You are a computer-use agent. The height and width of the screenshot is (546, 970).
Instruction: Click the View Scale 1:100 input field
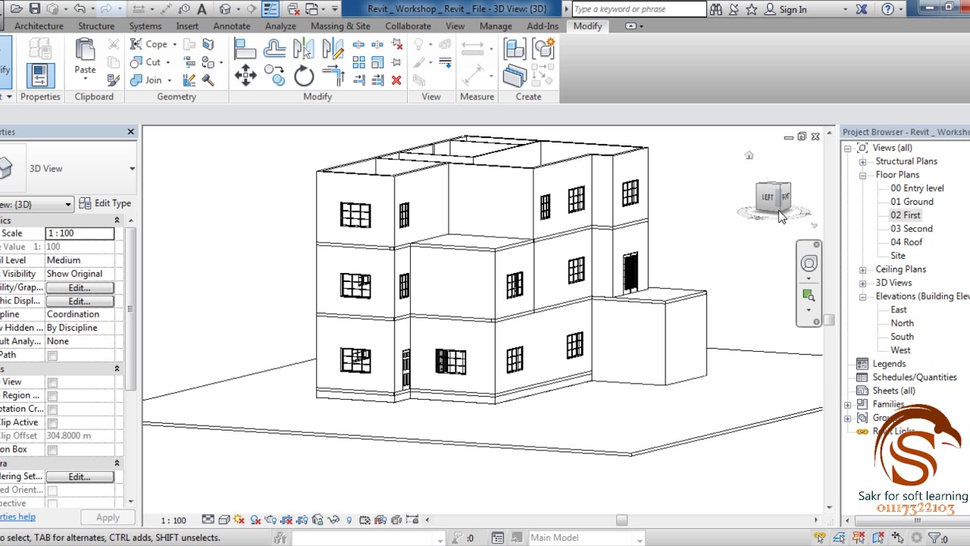(x=80, y=233)
